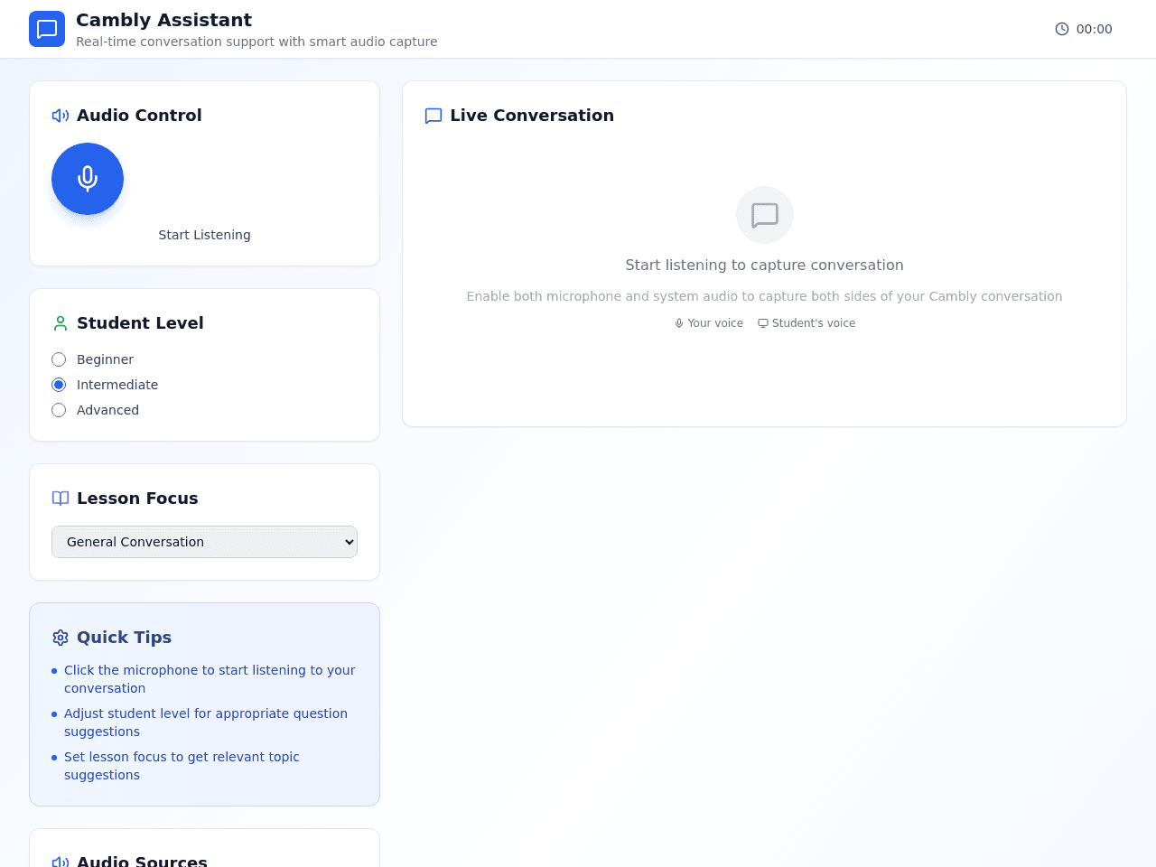This screenshot has width=1156, height=867.
Task: Click "Start listening to capture conversation" text
Action: pyautogui.click(x=765, y=266)
